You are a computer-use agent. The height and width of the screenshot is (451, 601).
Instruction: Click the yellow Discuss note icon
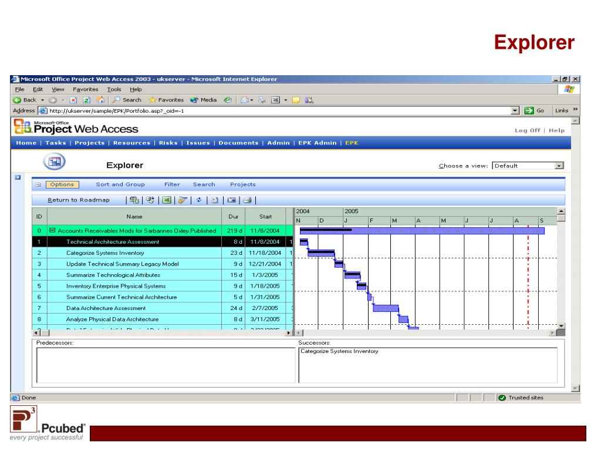point(296,100)
